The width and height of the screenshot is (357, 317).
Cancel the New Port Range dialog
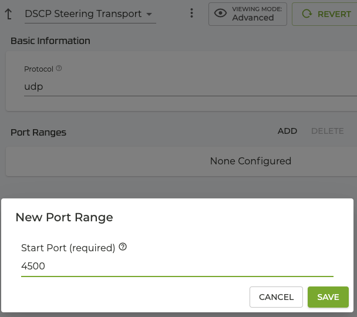tap(276, 297)
